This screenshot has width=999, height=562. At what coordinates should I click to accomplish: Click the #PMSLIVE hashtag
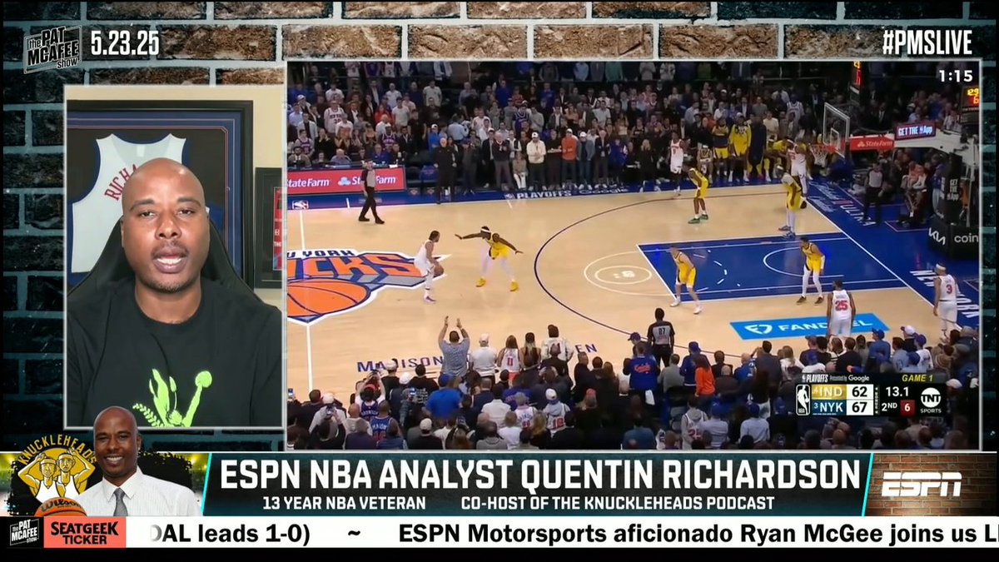(x=927, y=42)
